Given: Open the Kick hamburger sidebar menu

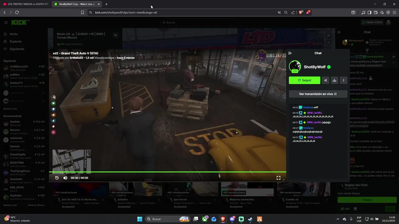Looking at the screenshot, I should (6, 22).
